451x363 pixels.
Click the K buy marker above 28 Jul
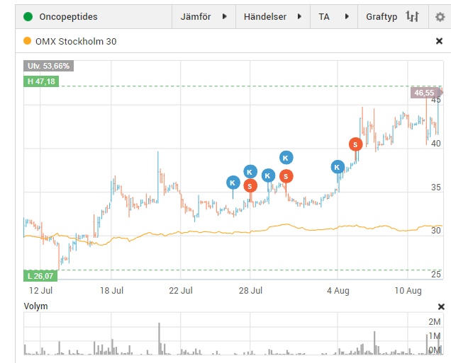(x=250, y=172)
